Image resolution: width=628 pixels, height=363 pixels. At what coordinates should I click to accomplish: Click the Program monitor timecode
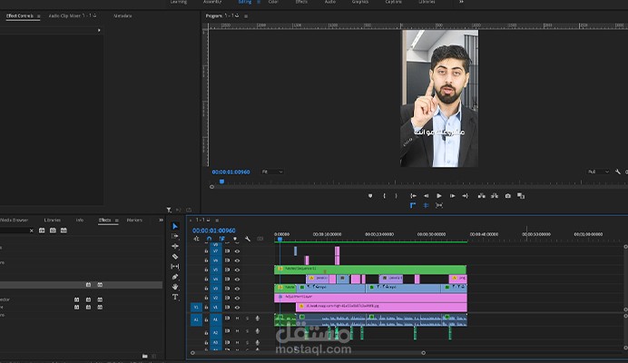[x=231, y=172]
